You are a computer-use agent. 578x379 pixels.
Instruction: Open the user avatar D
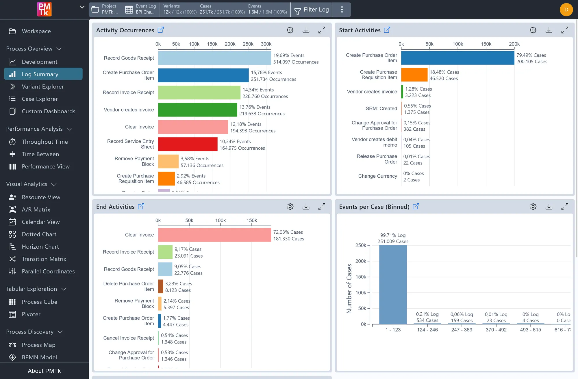click(x=566, y=10)
